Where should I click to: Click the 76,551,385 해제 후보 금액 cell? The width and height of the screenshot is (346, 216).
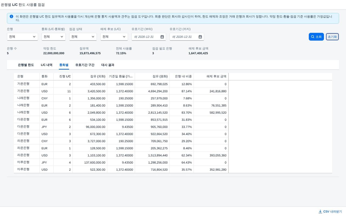pos(211,106)
